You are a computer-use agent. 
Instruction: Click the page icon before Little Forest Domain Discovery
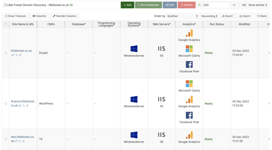click(5, 5)
